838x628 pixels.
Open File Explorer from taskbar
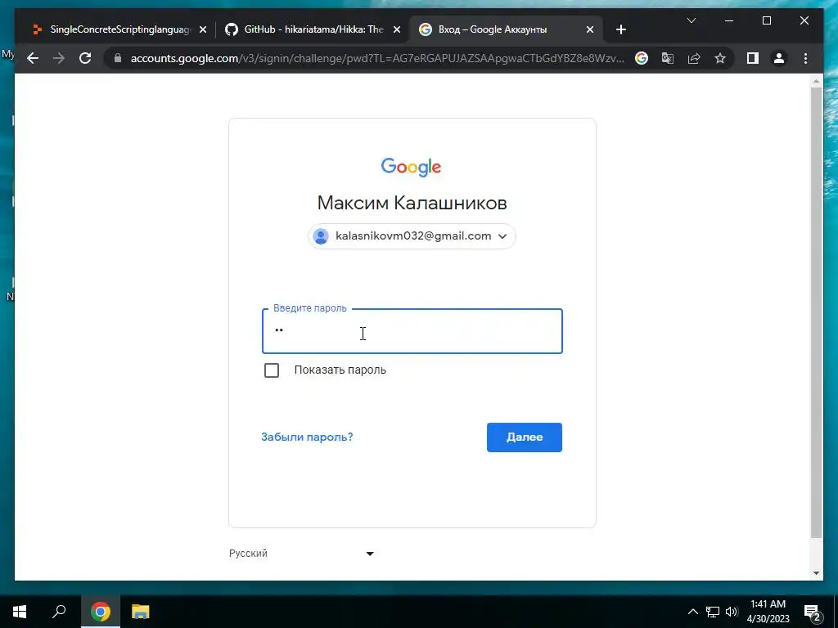coord(141,612)
